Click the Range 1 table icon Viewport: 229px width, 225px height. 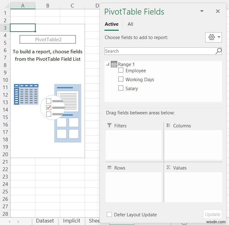(x=114, y=64)
